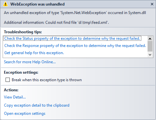Image resolution: width=156 pixels, height=120 pixels.
Task: Click the yellow warning triangle icon
Action: [x=6, y=4]
